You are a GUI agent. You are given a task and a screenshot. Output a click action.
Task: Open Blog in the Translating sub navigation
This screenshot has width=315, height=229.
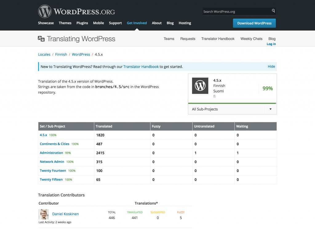pos(272,39)
